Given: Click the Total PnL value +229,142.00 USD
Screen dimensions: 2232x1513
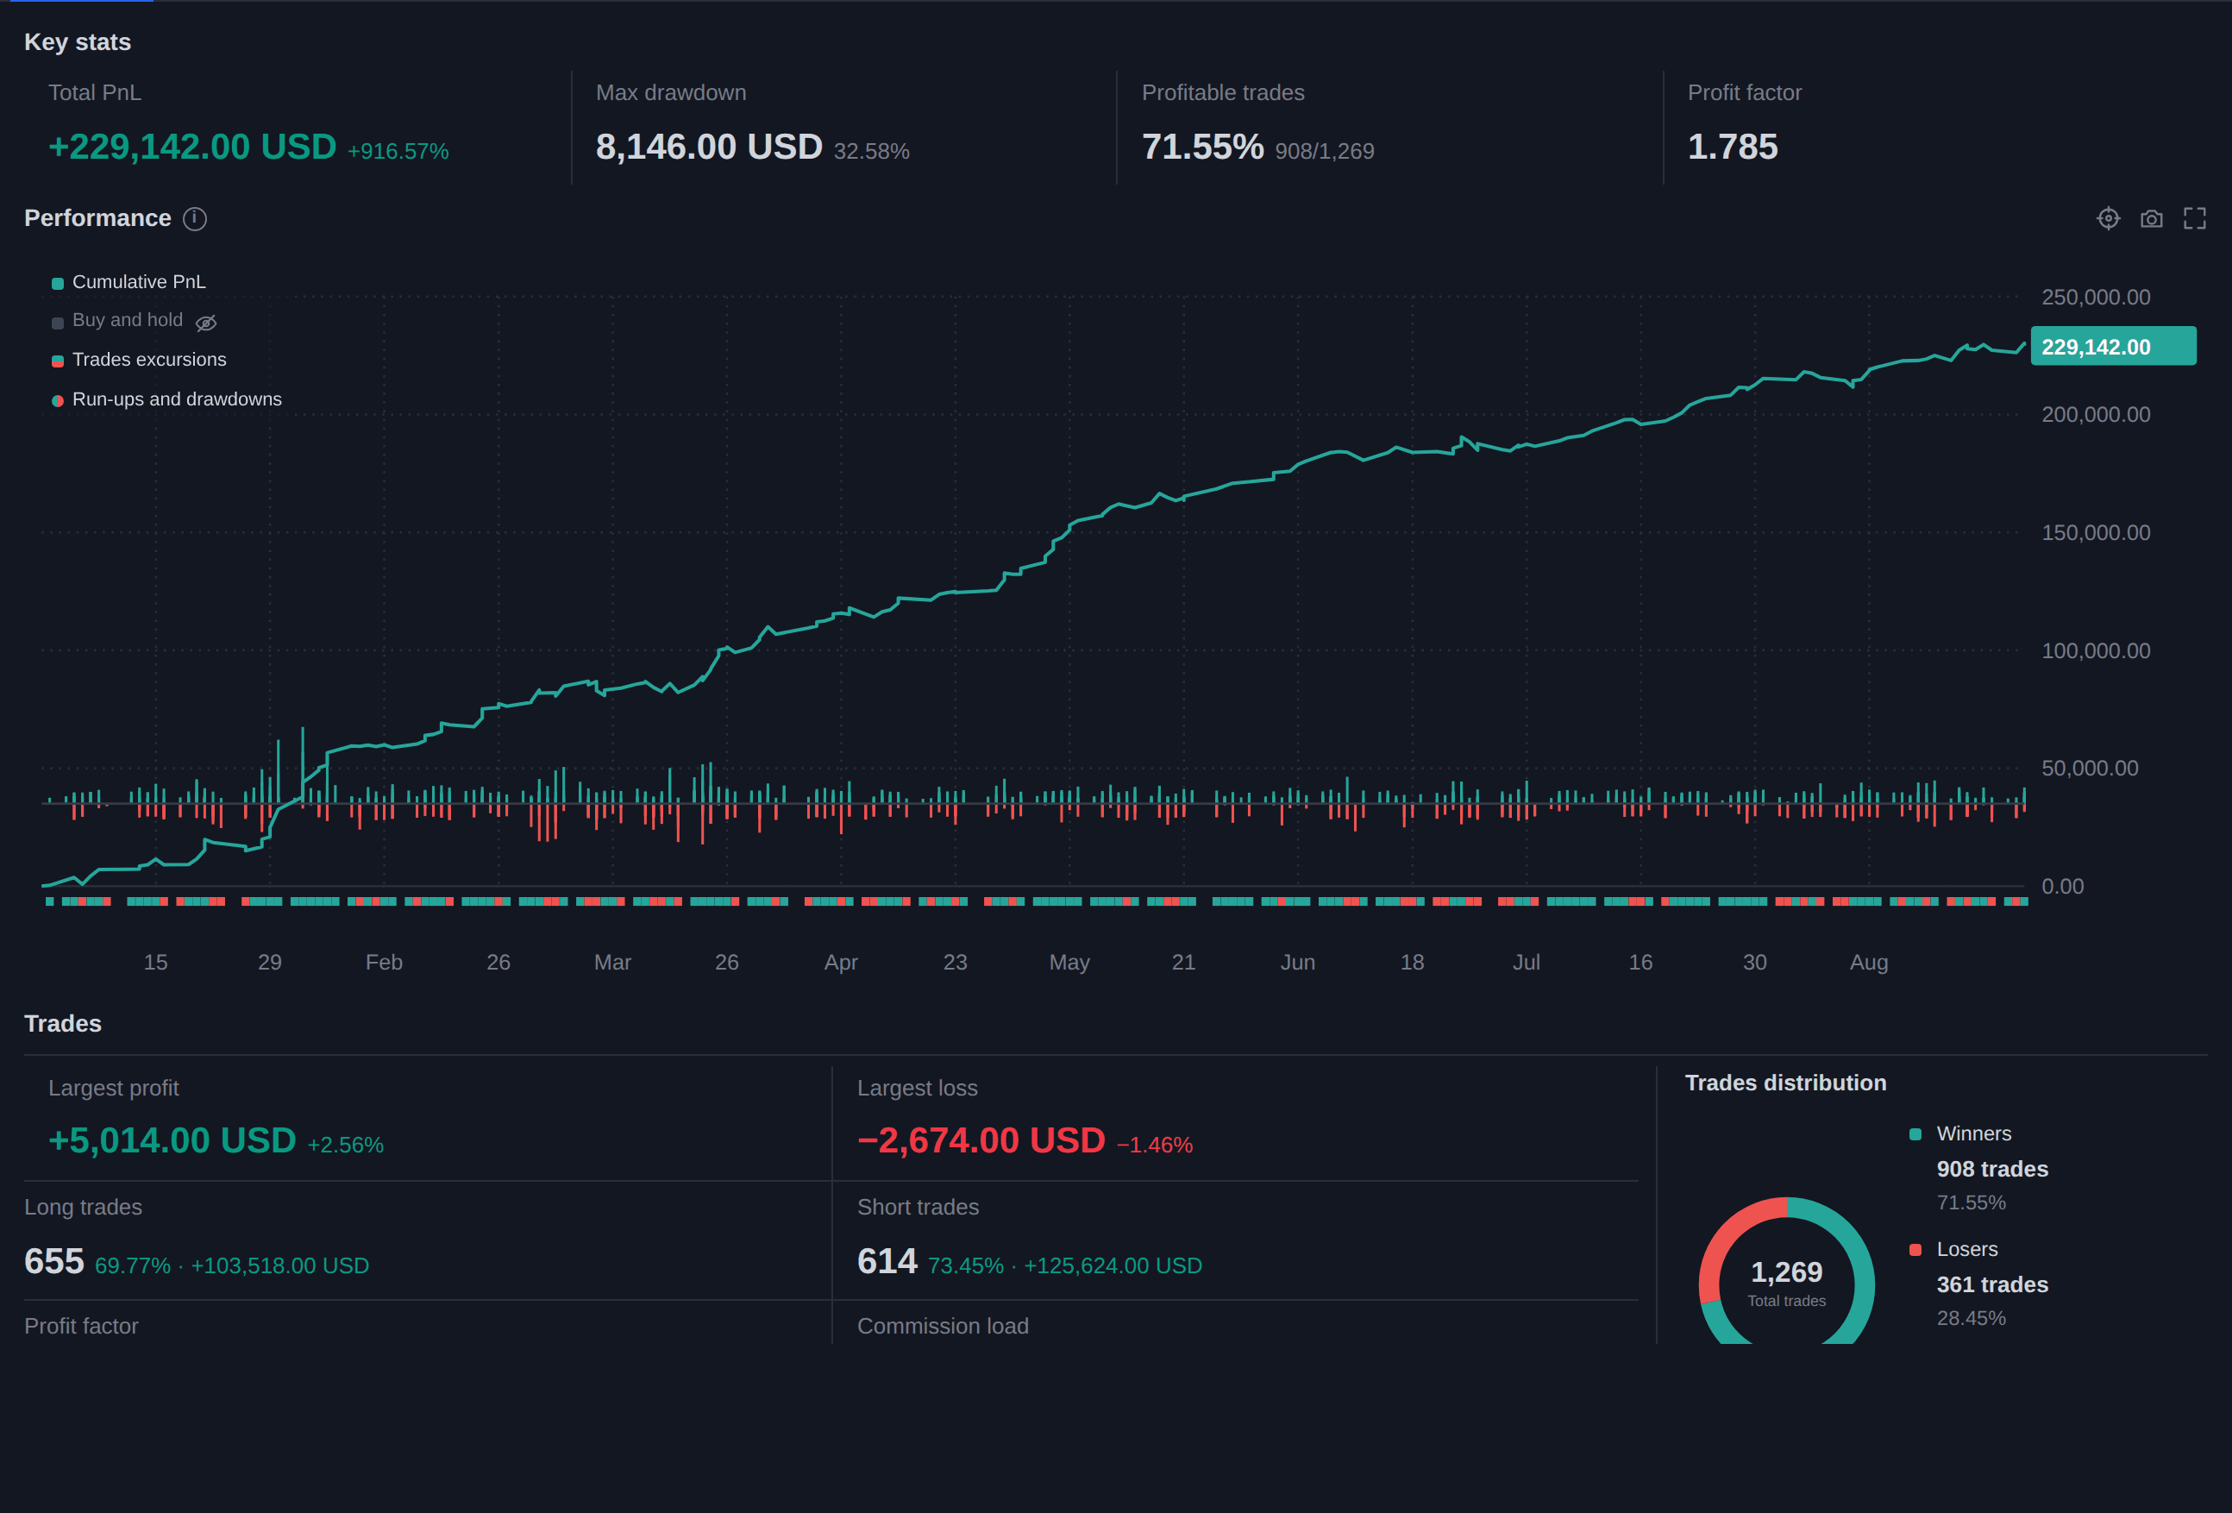Looking at the screenshot, I should [x=192, y=147].
